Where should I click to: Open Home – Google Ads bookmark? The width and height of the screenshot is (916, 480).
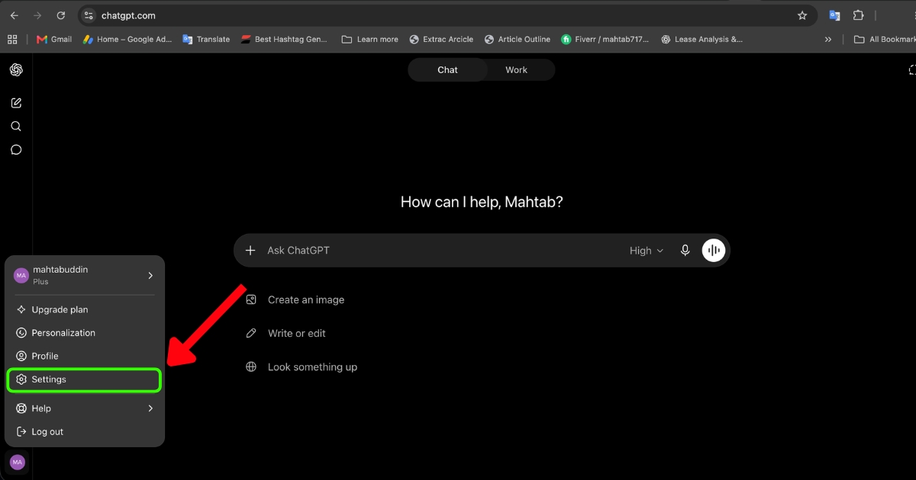[127, 39]
